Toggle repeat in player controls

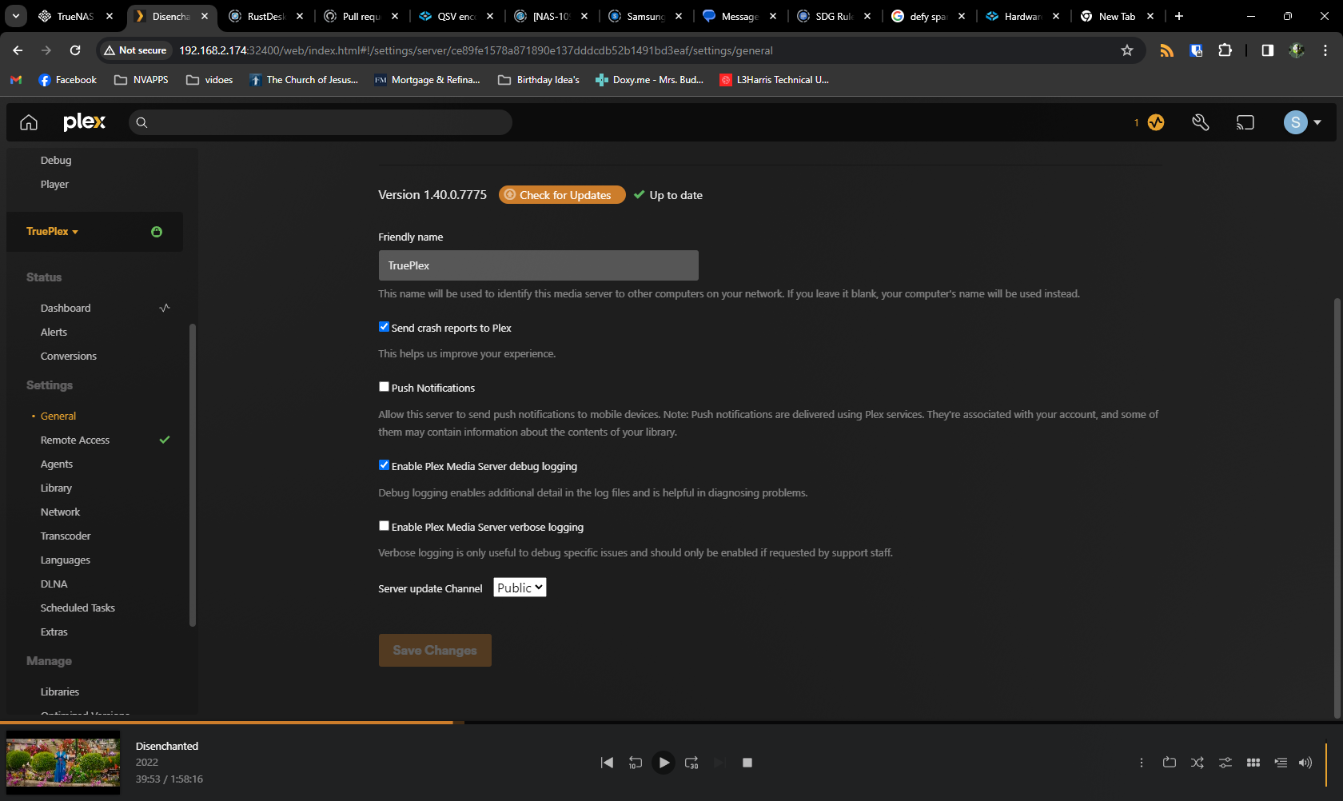coord(1170,763)
